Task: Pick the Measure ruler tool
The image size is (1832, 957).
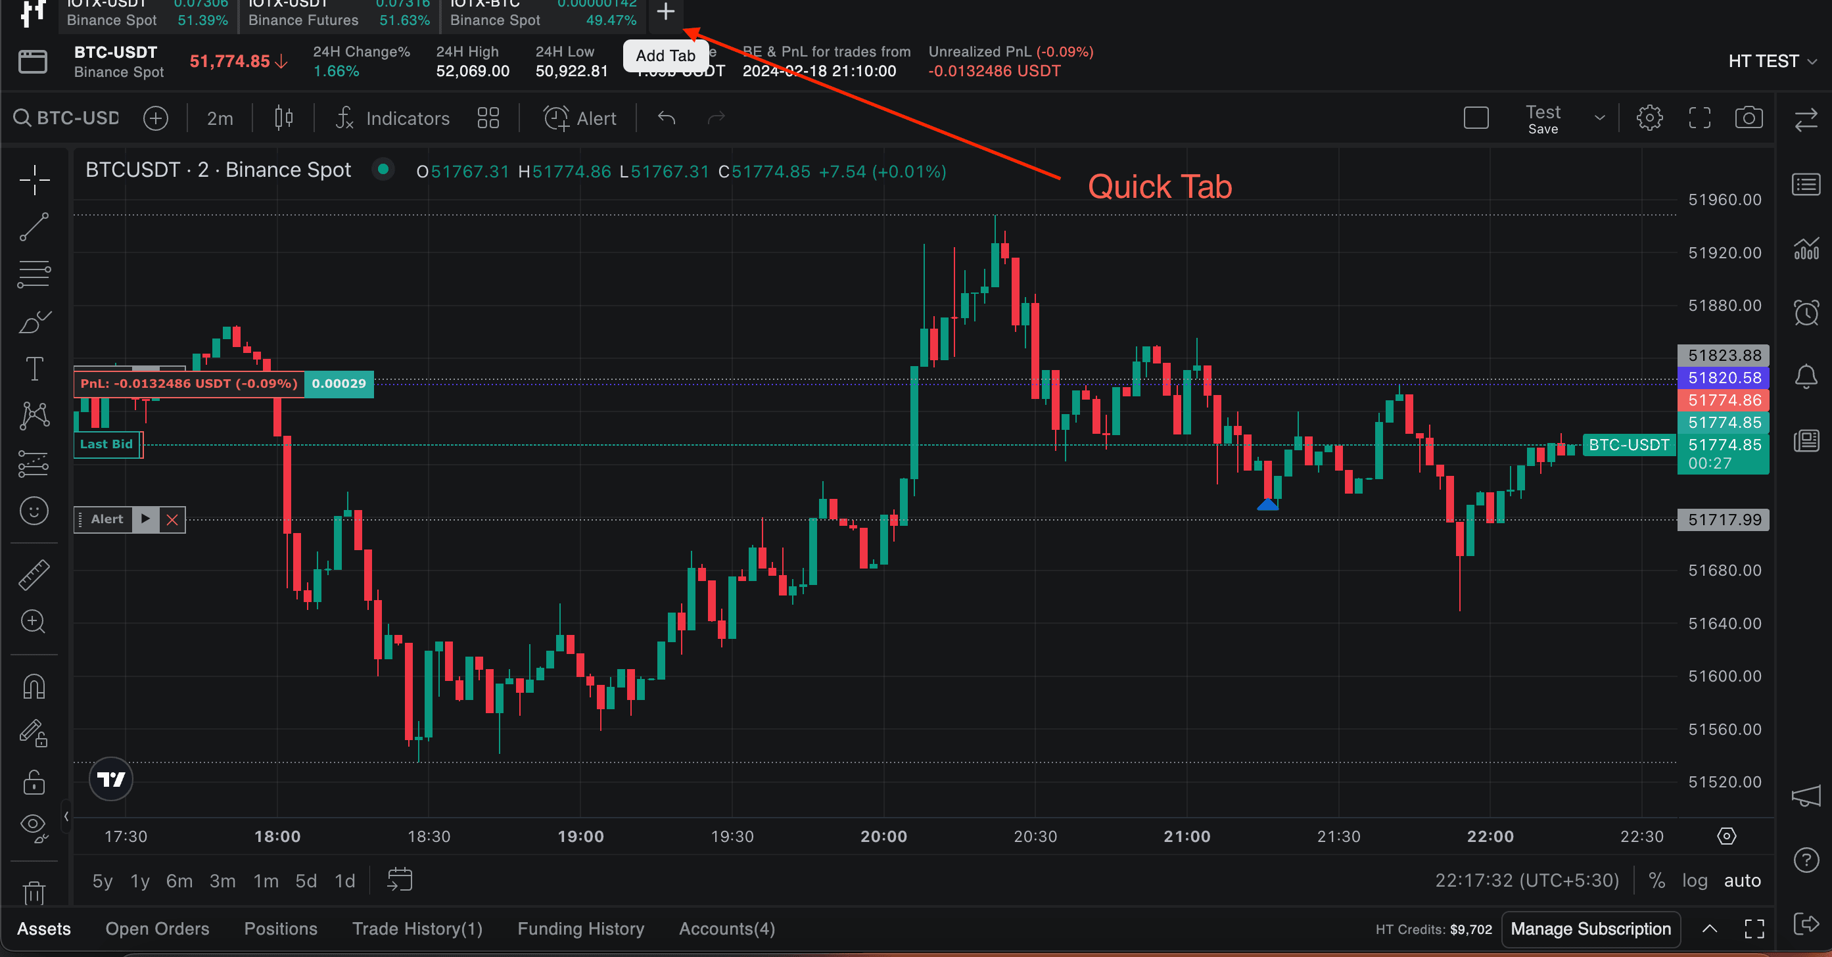Action: tap(34, 574)
